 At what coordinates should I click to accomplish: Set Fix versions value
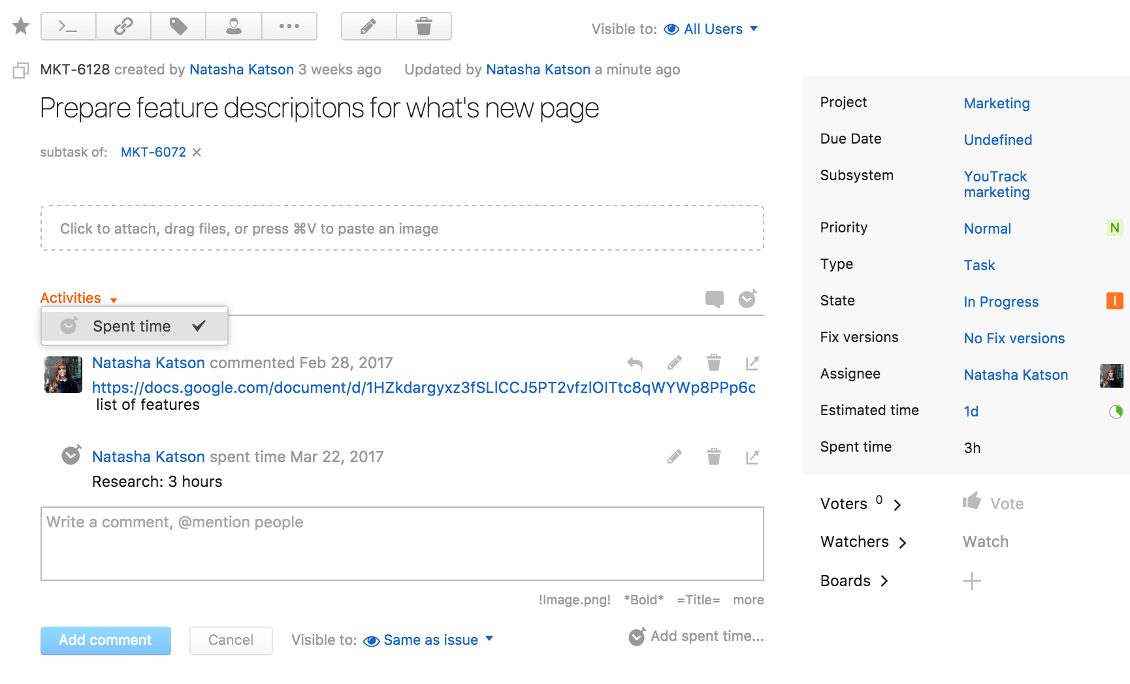pyautogui.click(x=1014, y=338)
